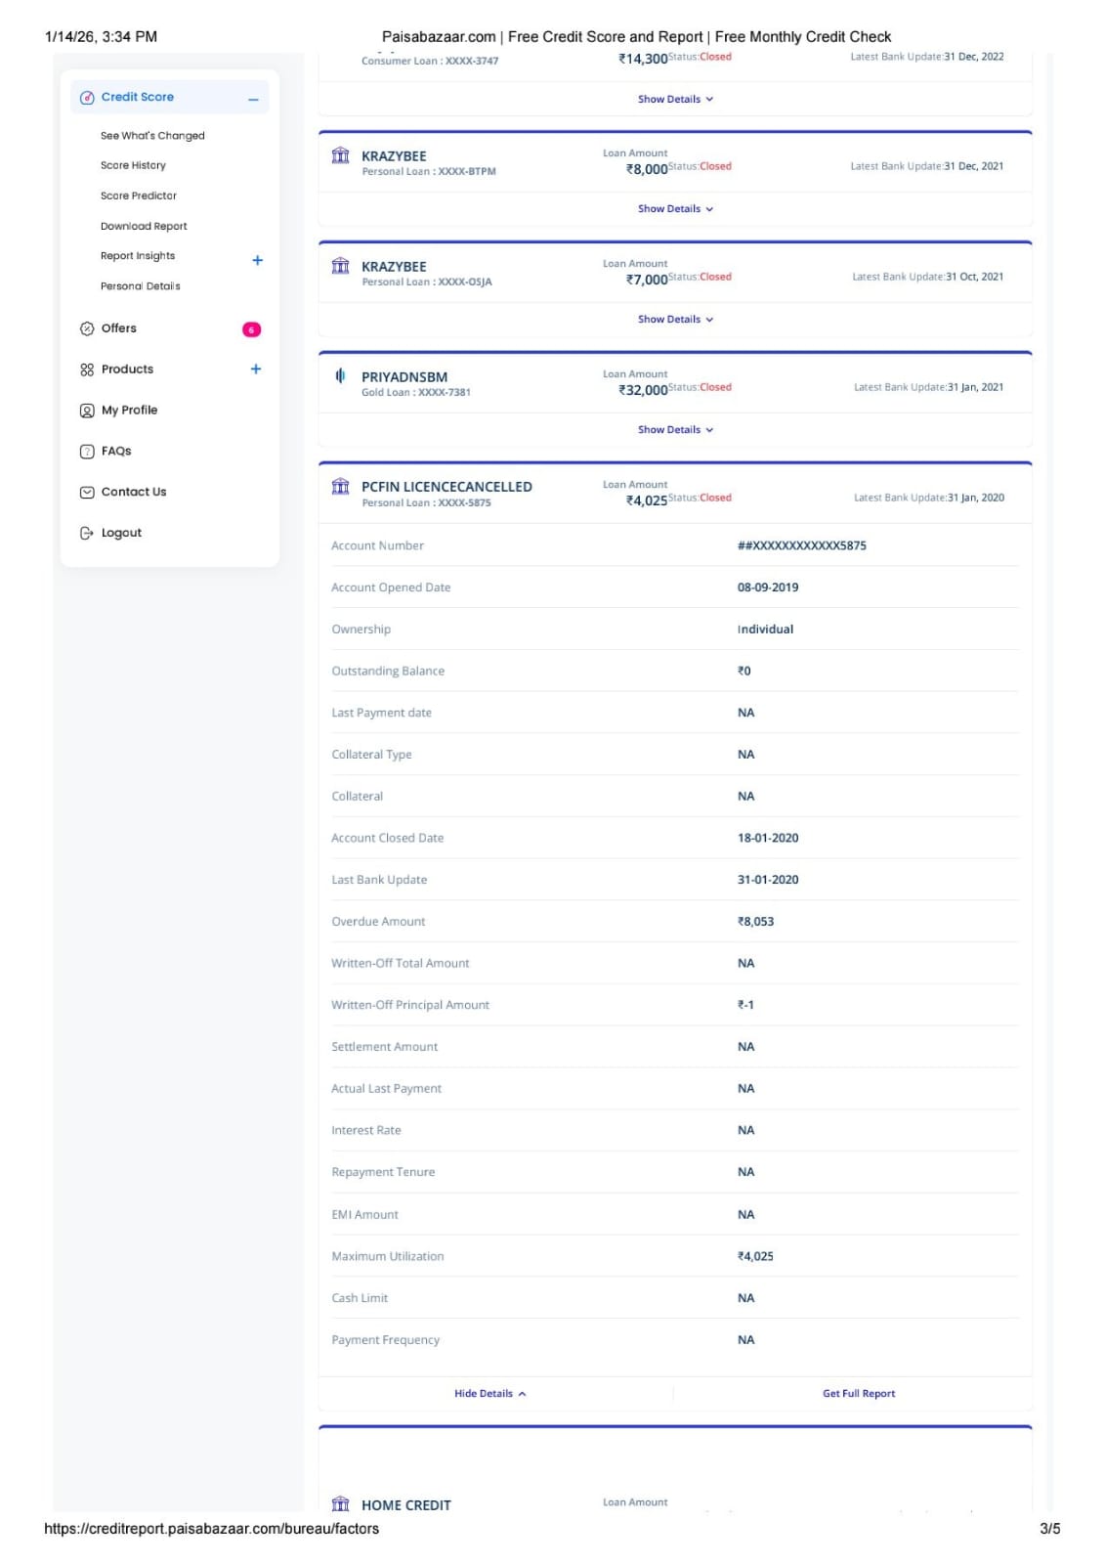Open Download Report menu item
The height and width of the screenshot is (1564, 1105).
[144, 227]
